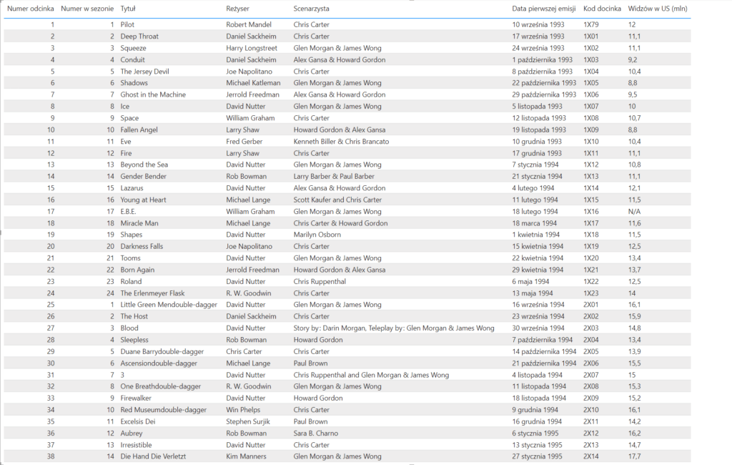Click director Fred Gerber cell
This screenshot has width=732, height=465.
[x=244, y=142]
